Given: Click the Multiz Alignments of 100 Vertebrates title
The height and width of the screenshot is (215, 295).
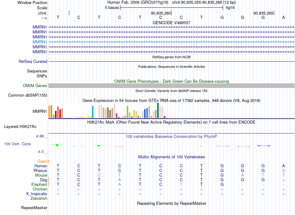Looking at the screenshot, I should point(171,157).
